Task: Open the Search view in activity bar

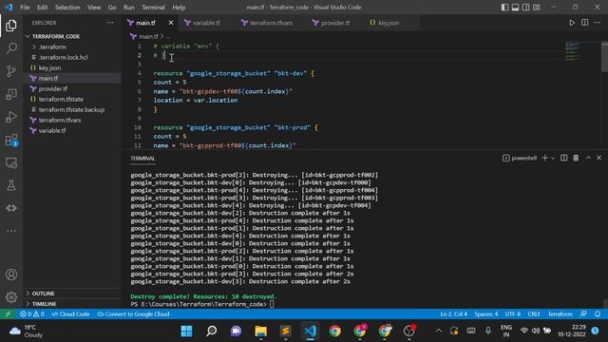Action: (11, 48)
